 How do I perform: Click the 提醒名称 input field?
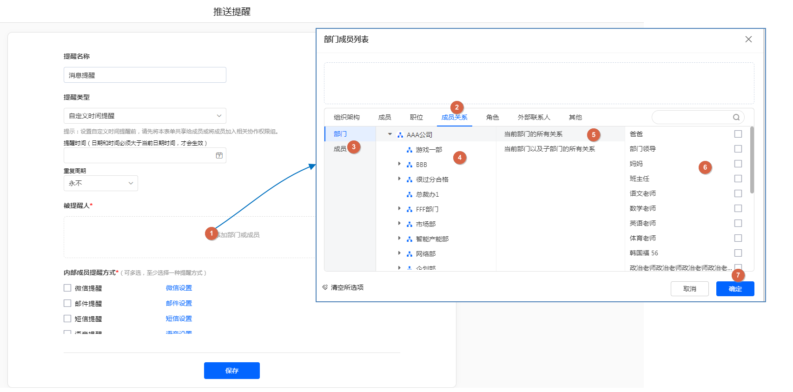(145, 75)
